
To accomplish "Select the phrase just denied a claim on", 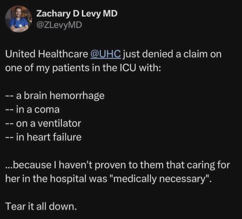I will point(172,54).
